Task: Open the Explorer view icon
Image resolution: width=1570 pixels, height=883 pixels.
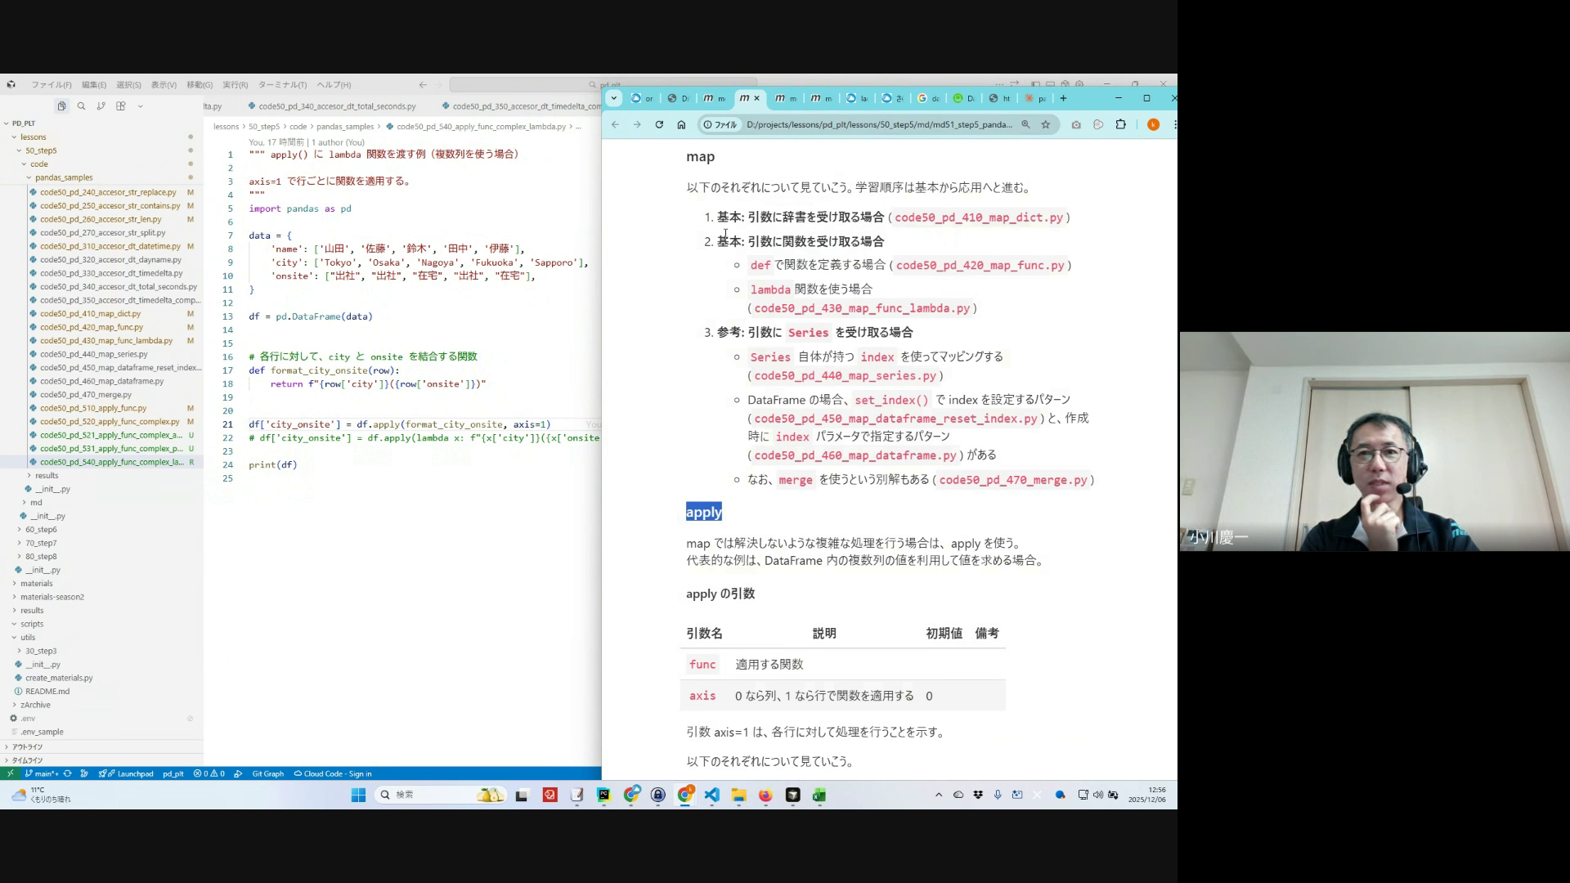Action: (x=61, y=106)
